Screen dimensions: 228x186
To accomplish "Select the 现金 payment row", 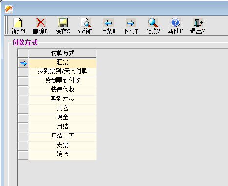I will [63, 118].
